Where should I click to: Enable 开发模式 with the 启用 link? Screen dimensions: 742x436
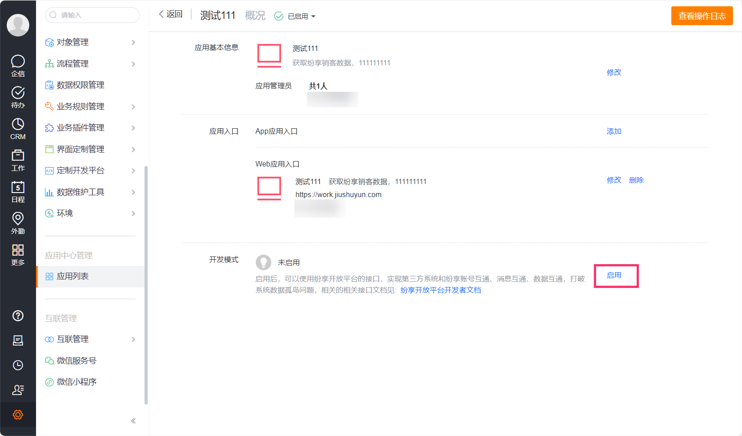pyautogui.click(x=614, y=275)
